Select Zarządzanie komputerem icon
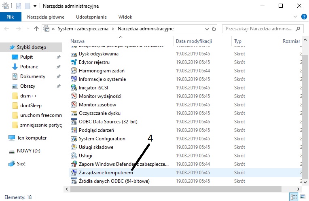Image resolution: width=309 pixels, height=201 pixels. pos(74,173)
